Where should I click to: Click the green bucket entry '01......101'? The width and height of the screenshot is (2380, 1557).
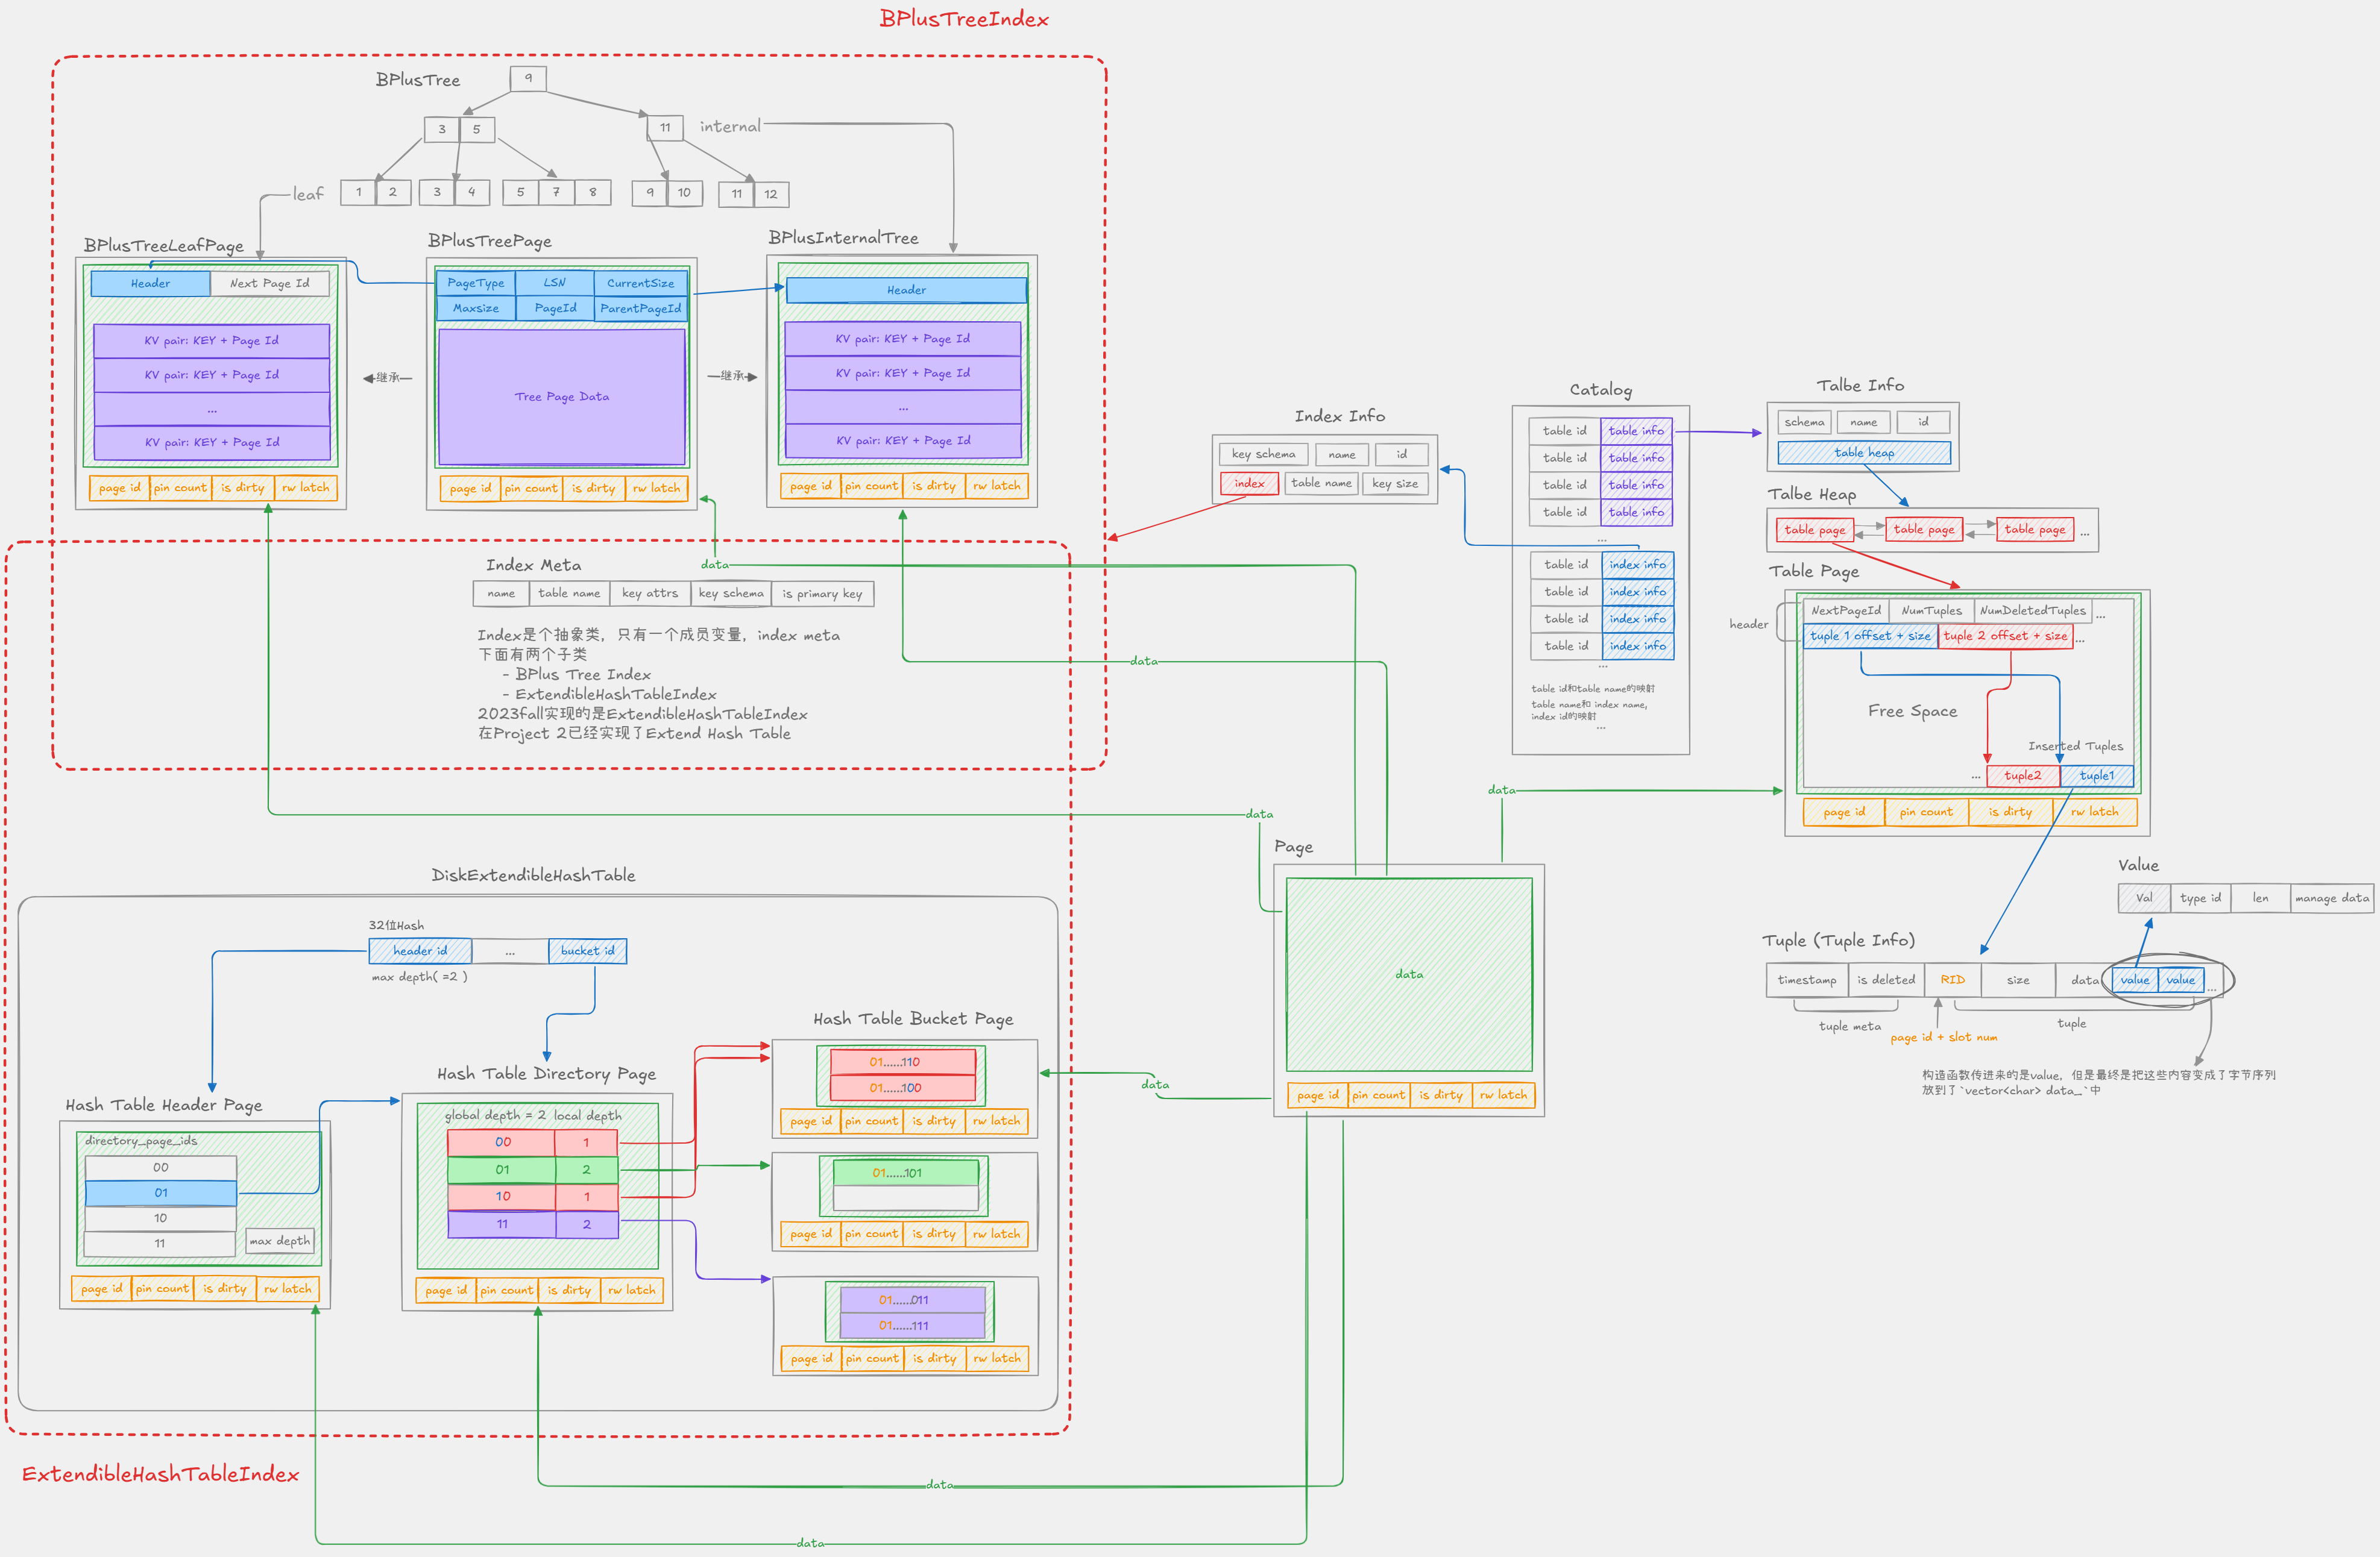pos(905,1173)
